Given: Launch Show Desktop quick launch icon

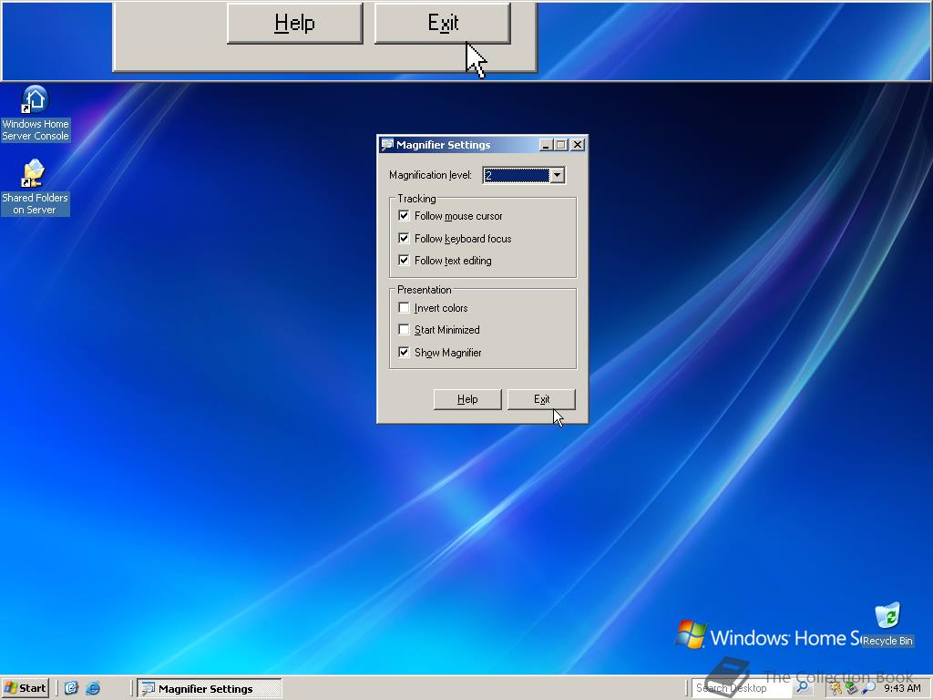Looking at the screenshot, I should [x=71, y=688].
